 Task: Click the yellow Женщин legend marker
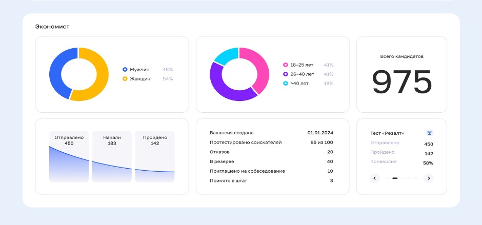coord(125,78)
